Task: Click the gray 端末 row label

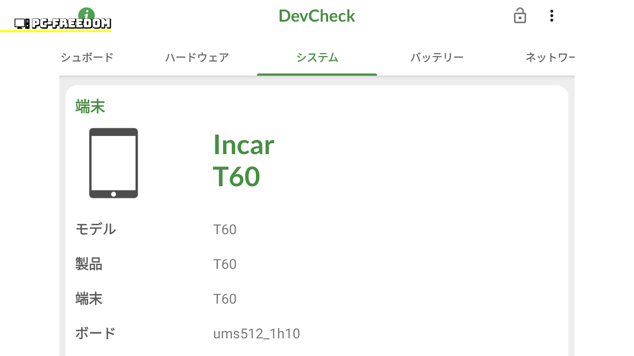Action: pyautogui.click(x=89, y=299)
